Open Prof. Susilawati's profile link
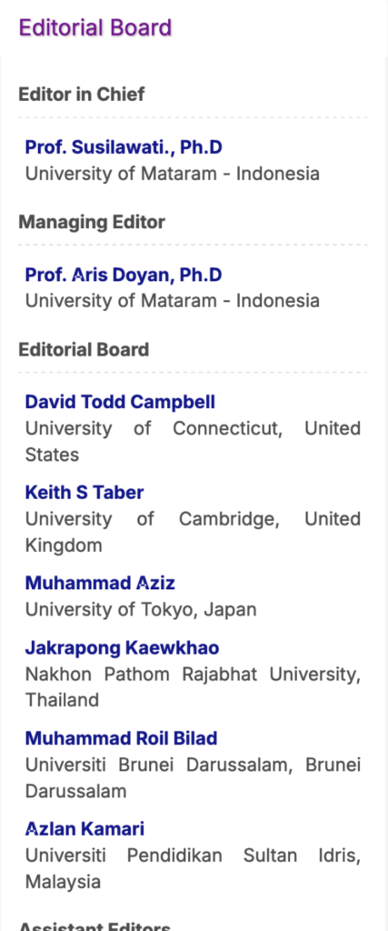This screenshot has width=388, height=931. click(x=124, y=147)
